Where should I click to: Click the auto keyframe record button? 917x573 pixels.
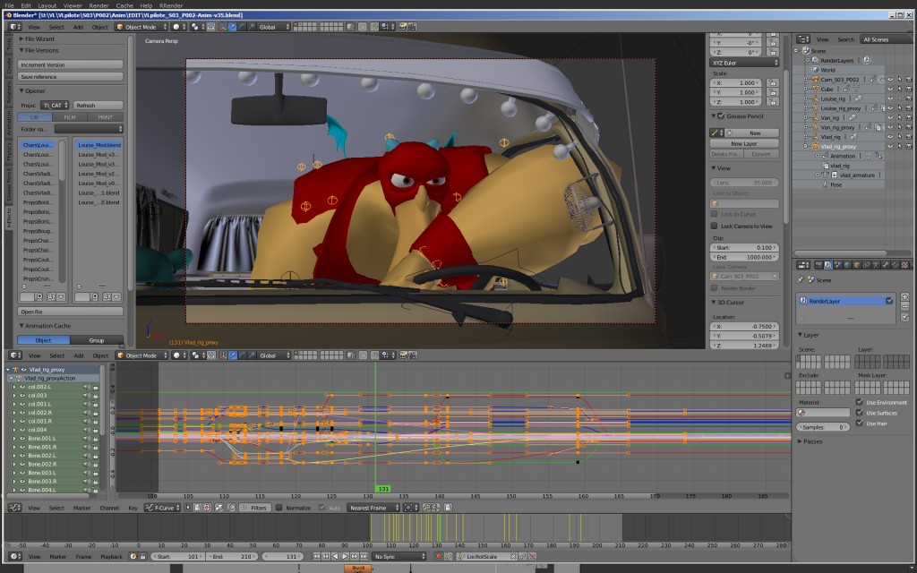439,556
